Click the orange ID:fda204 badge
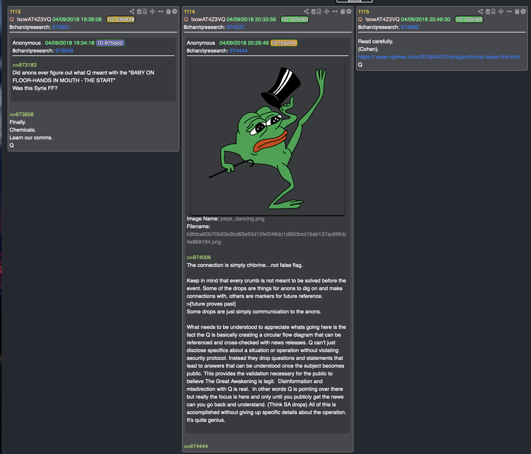The image size is (531, 454). [x=284, y=43]
